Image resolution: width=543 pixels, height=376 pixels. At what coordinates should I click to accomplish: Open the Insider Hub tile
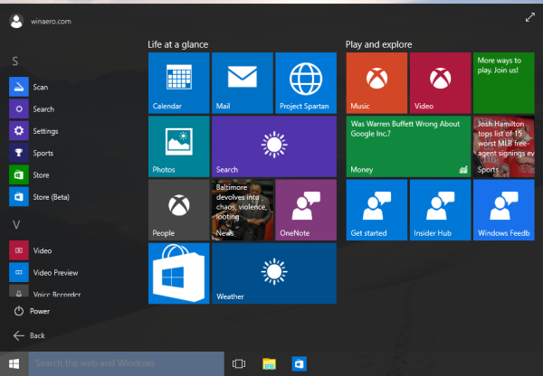click(441, 210)
